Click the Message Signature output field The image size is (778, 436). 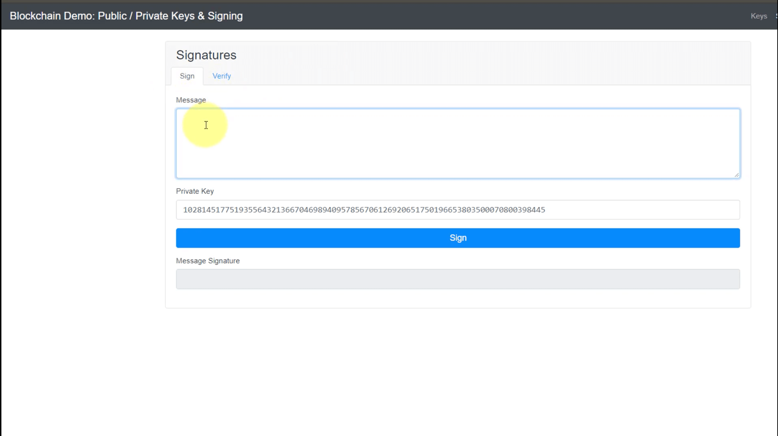click(x=458, y=279)
